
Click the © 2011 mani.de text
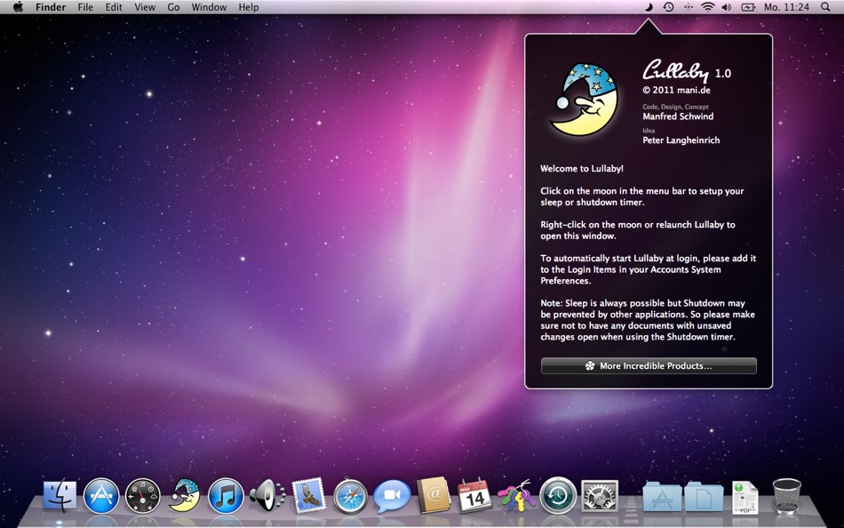point(676,90)
